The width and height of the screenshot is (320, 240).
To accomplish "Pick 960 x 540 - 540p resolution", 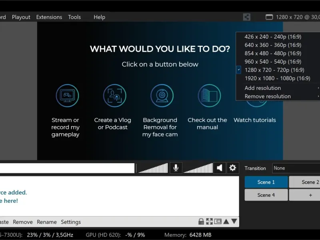I will coord(278,62).
